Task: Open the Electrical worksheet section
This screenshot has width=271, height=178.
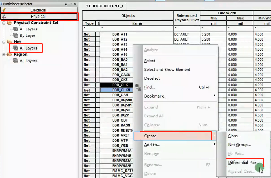Action: tap(39, 10)
